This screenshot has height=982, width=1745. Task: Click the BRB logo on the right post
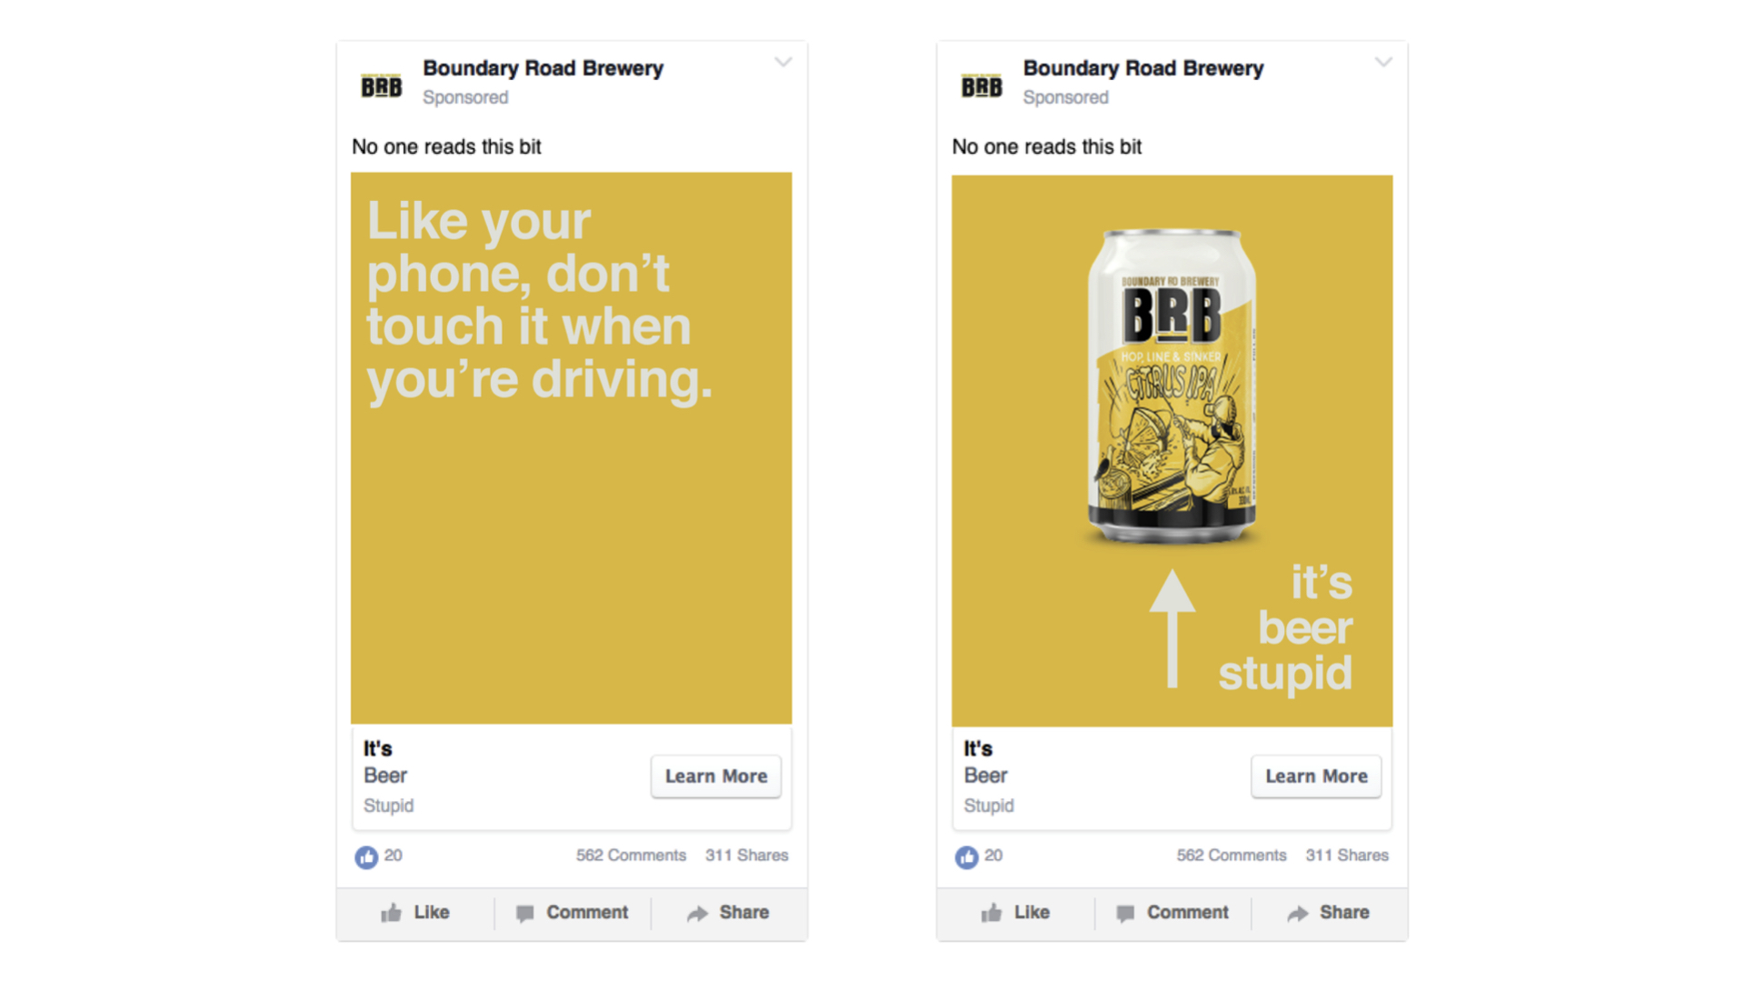(982, 86)
